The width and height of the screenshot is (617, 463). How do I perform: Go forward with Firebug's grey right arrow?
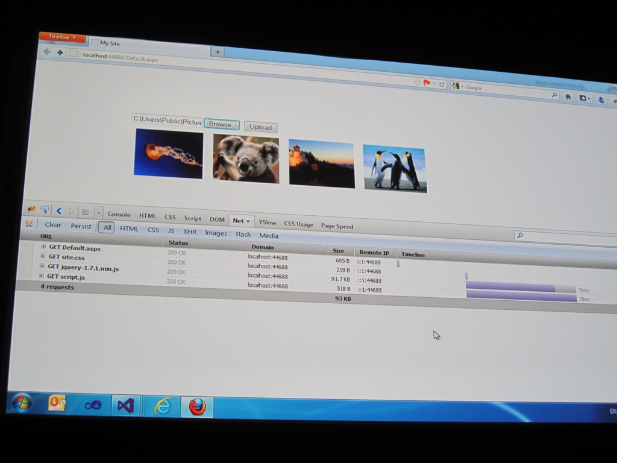[x=71, y=212]
